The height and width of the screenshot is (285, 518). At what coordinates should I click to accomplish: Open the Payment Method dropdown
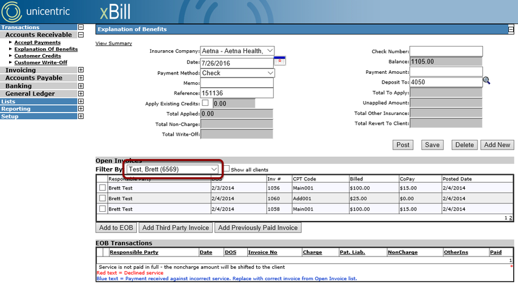pyautogui.click(x=237, y=73)
